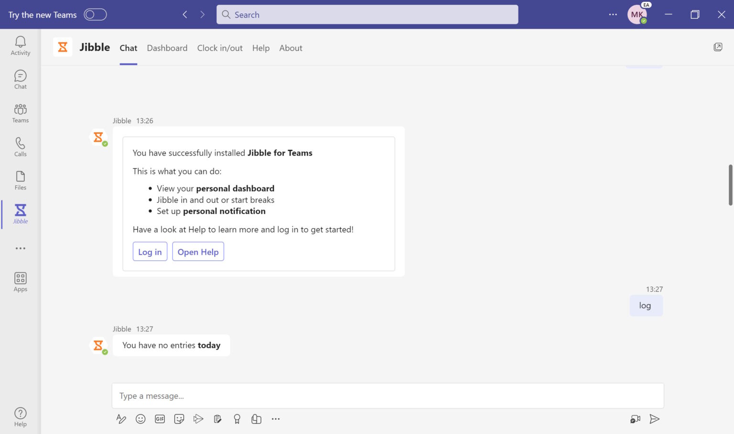Open more added apps via sidebar ellipsis
734x434 pixels.
point(20,248)
